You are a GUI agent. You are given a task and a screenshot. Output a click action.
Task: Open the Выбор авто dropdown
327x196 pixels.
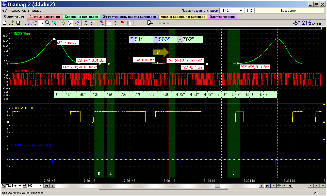pos(289,11)
